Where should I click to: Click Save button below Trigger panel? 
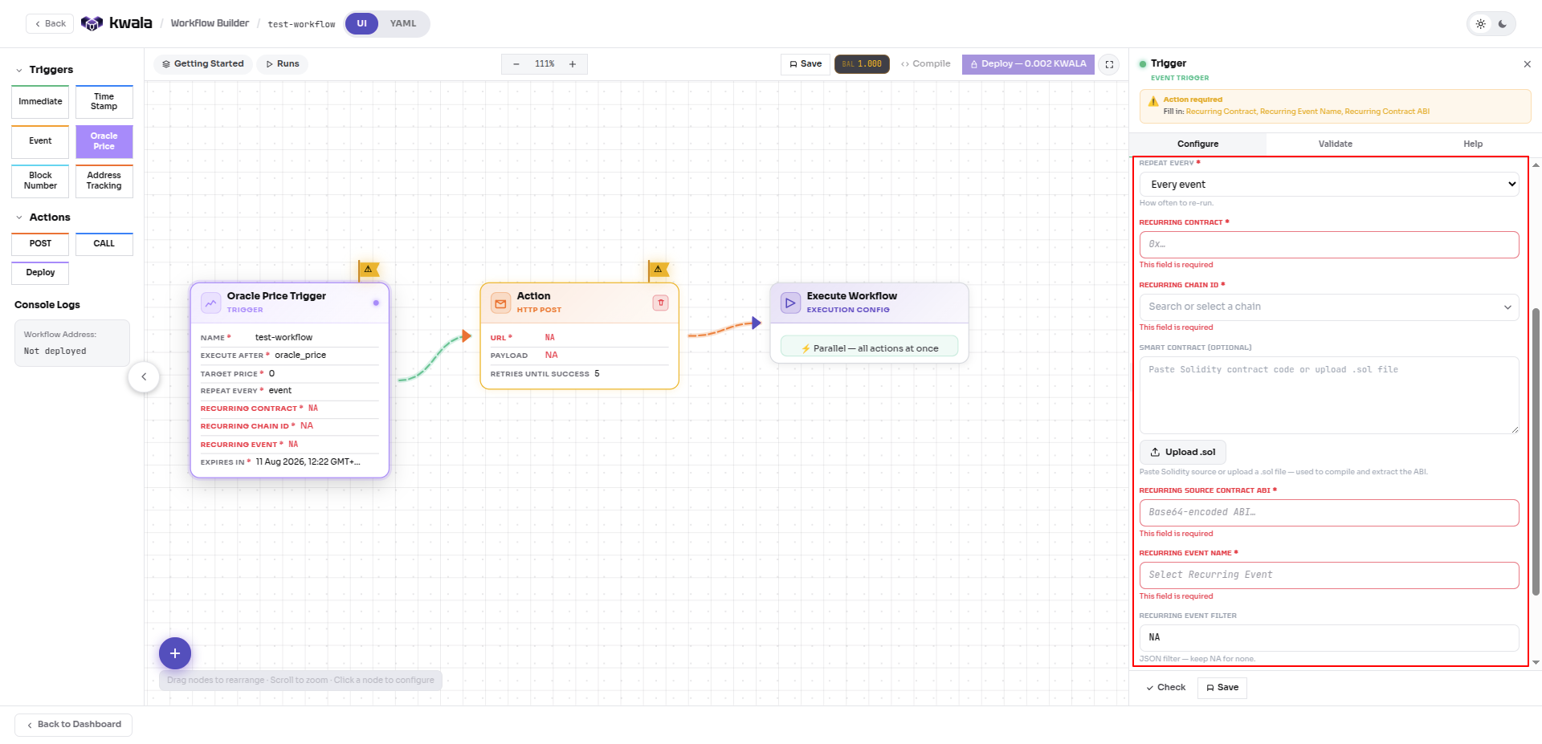pyautogui.click(x=1222, y=688)
